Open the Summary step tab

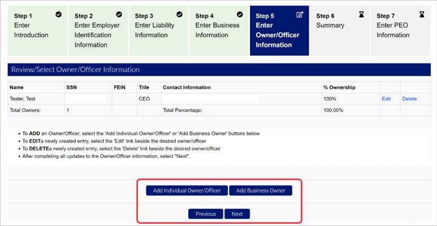pos(339,31)
